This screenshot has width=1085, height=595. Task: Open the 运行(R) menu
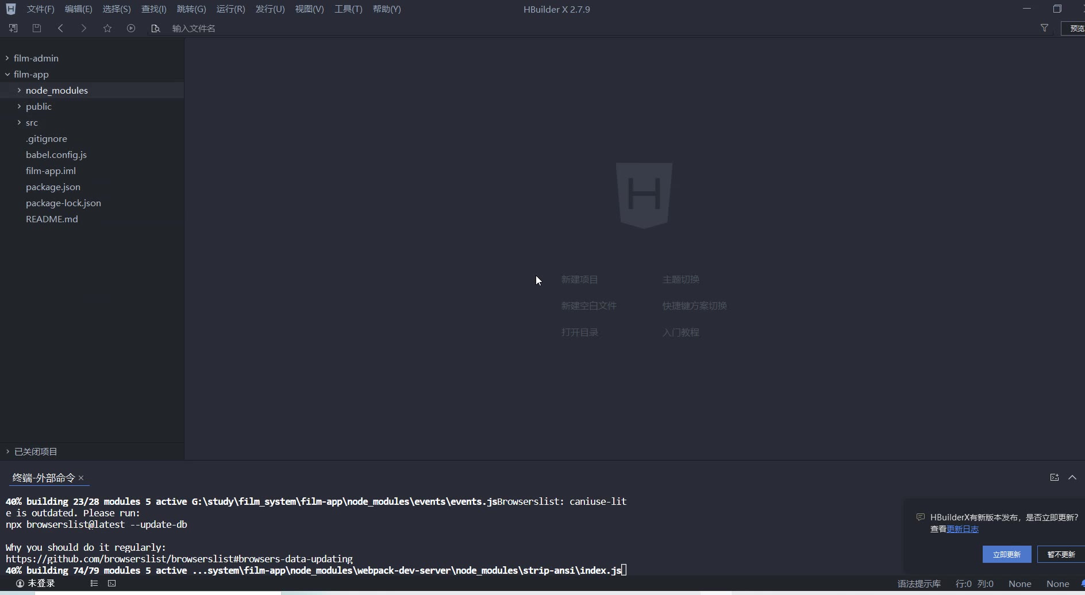230,9
